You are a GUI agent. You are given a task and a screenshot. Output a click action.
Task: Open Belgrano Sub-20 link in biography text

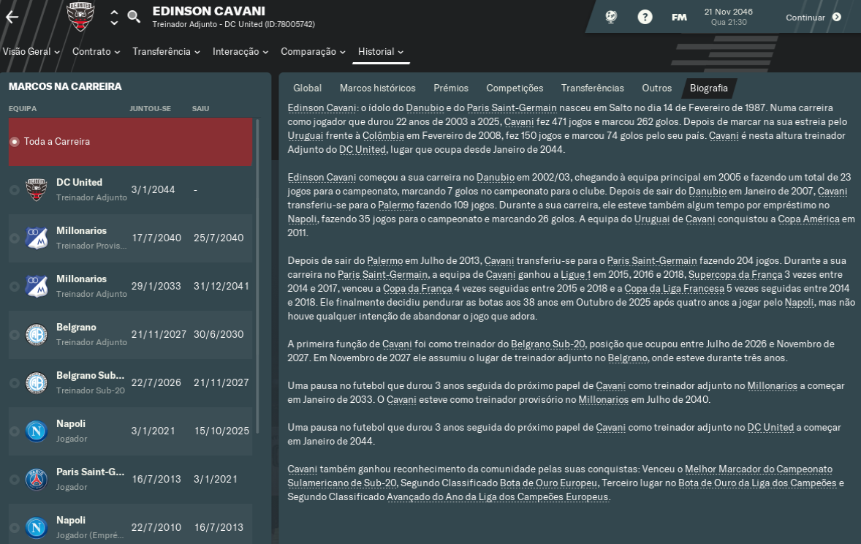tap(548, 344)
